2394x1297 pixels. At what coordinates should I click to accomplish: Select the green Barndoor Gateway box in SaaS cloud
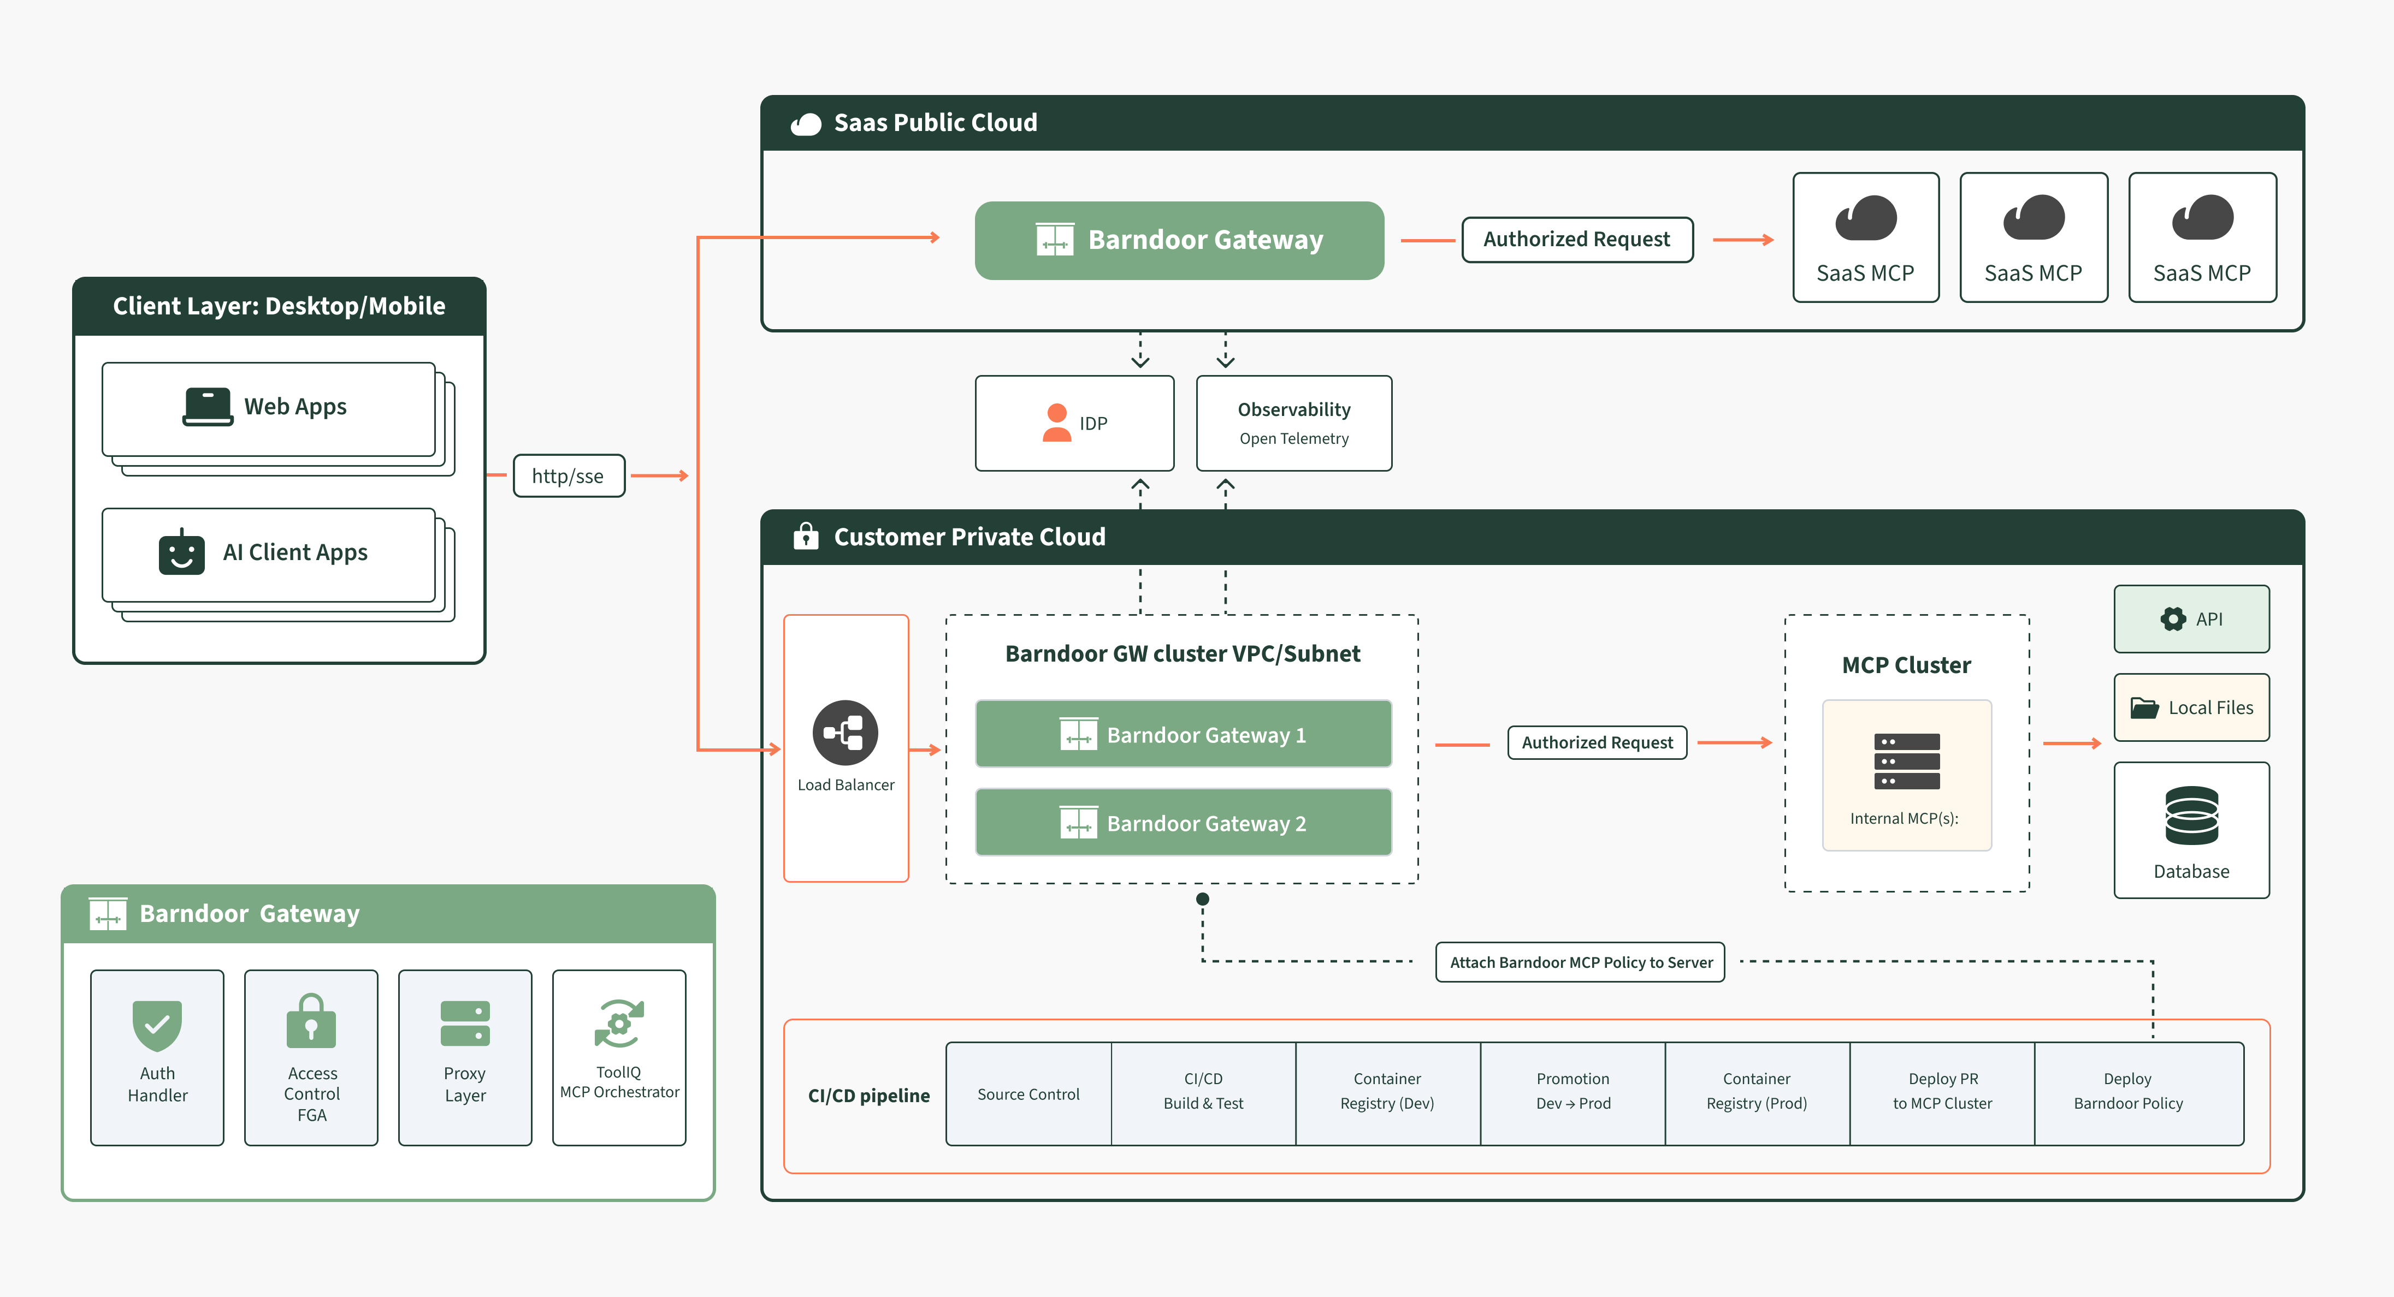click(x=1178, y=240)
